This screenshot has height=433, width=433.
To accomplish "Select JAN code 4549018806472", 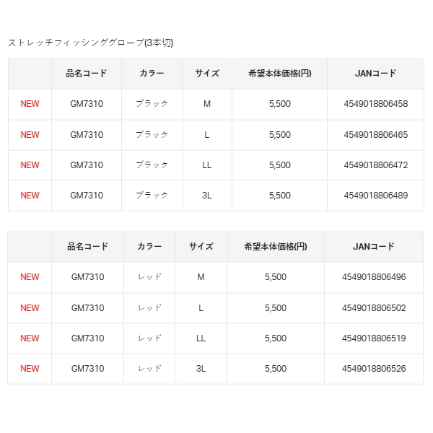I will click(x=375, y=165).
